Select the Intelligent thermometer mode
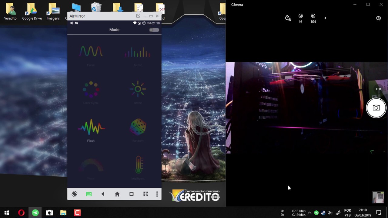388x218 pixels. click(x=138, y=165)
